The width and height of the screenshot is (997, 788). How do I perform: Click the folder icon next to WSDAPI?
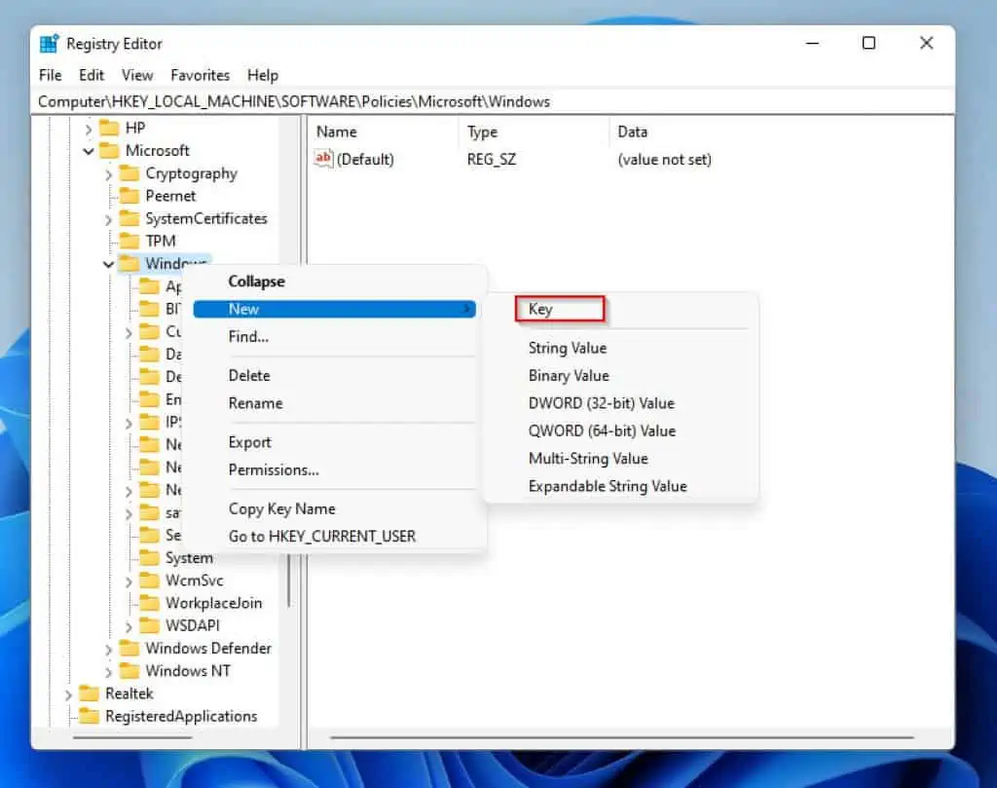(x=151, y=625)
